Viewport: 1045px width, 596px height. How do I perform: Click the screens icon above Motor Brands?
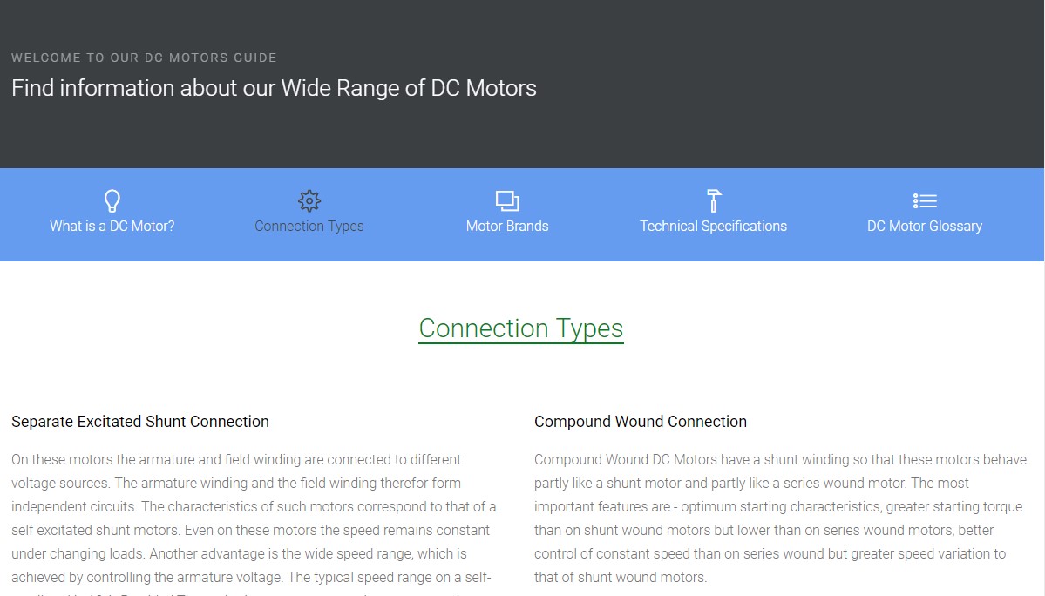(506, 200)
